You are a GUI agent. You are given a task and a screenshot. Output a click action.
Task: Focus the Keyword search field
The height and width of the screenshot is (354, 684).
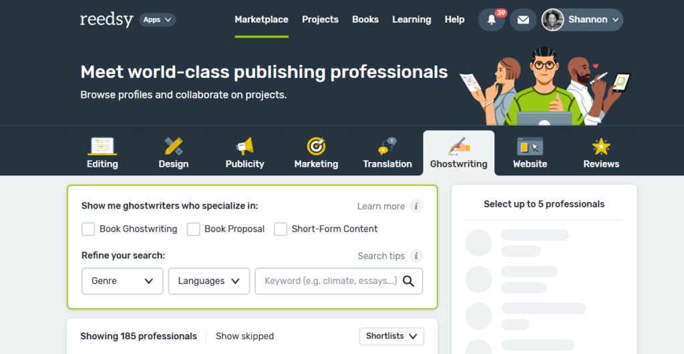[x=330, y=281]
